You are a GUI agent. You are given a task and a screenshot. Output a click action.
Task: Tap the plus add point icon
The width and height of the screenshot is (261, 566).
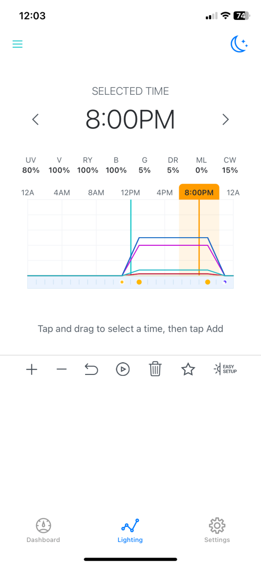pos(32,369)
